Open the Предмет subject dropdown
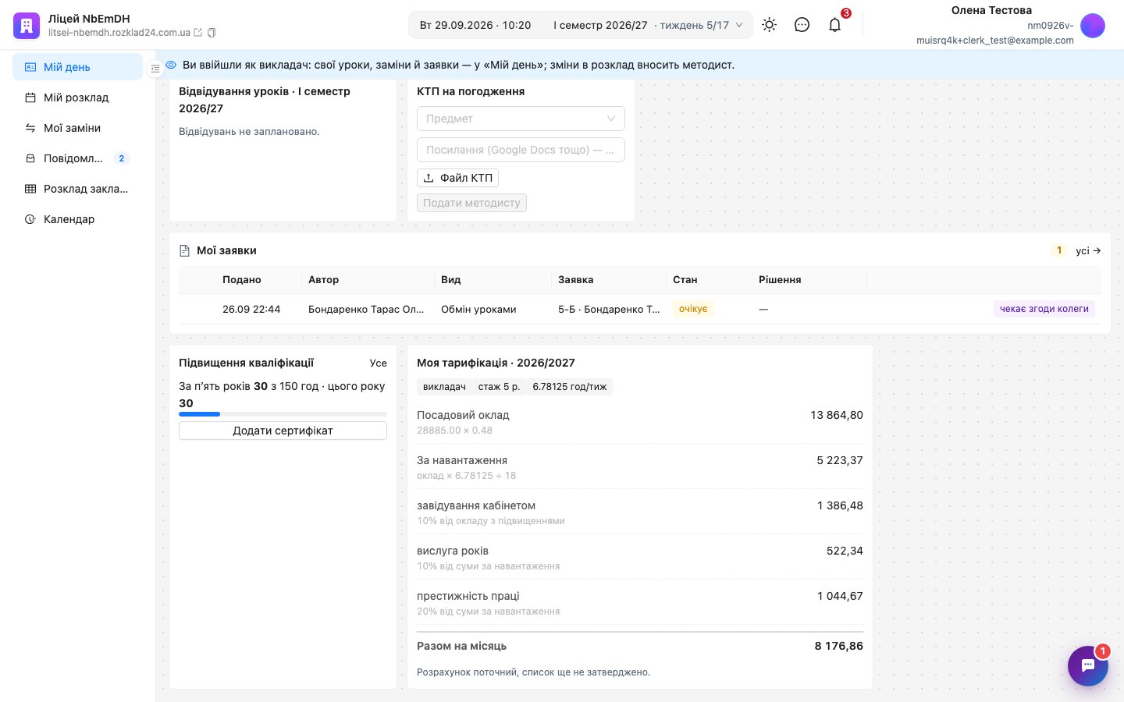The height and width of the screenshot is (702, 1124). (x=521, y=119)
